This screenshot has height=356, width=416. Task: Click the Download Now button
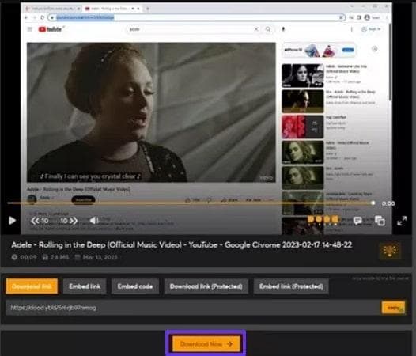click(x=206, y=344)
